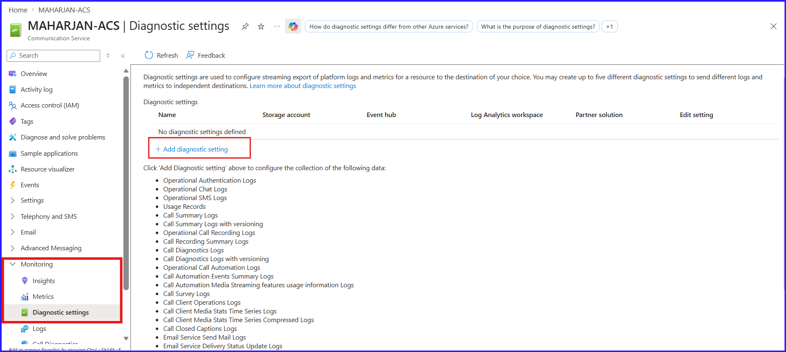Click the sidebar scroll up arrow
The image size is (786, 352).
[126, 71]
